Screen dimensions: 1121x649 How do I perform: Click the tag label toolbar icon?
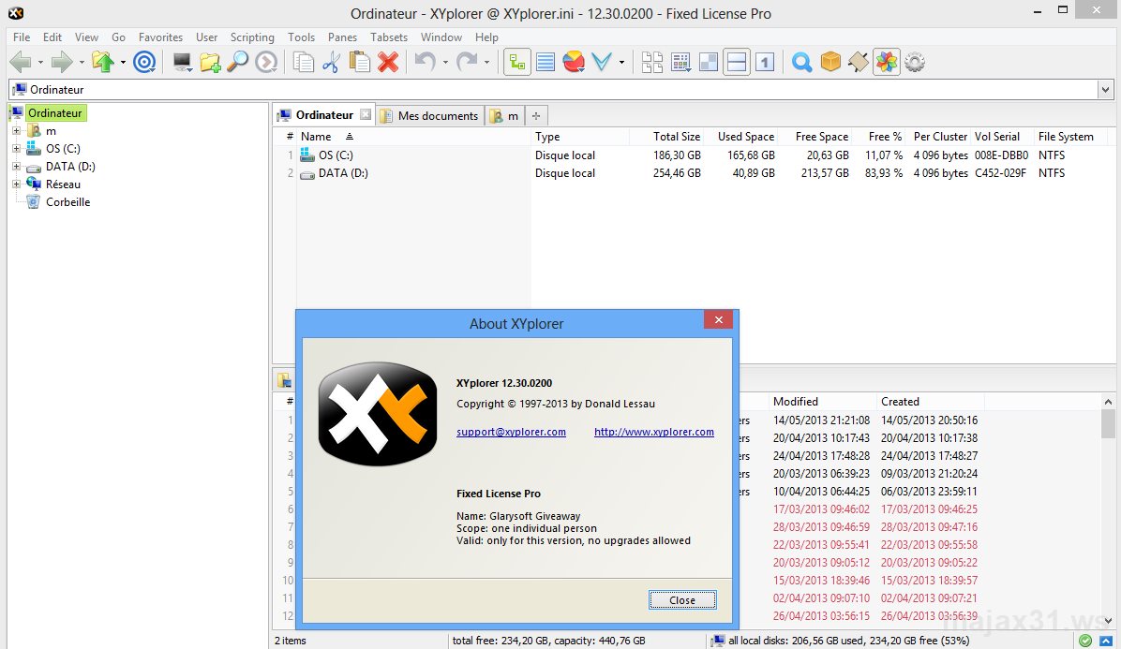tap(859, 63)
